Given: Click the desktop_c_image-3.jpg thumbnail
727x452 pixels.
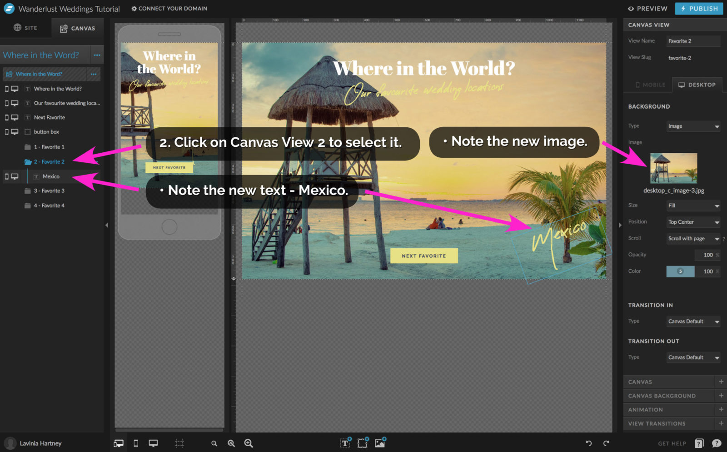Looking at the screenshot, I should pyautogui.click(x=673, y=168).
